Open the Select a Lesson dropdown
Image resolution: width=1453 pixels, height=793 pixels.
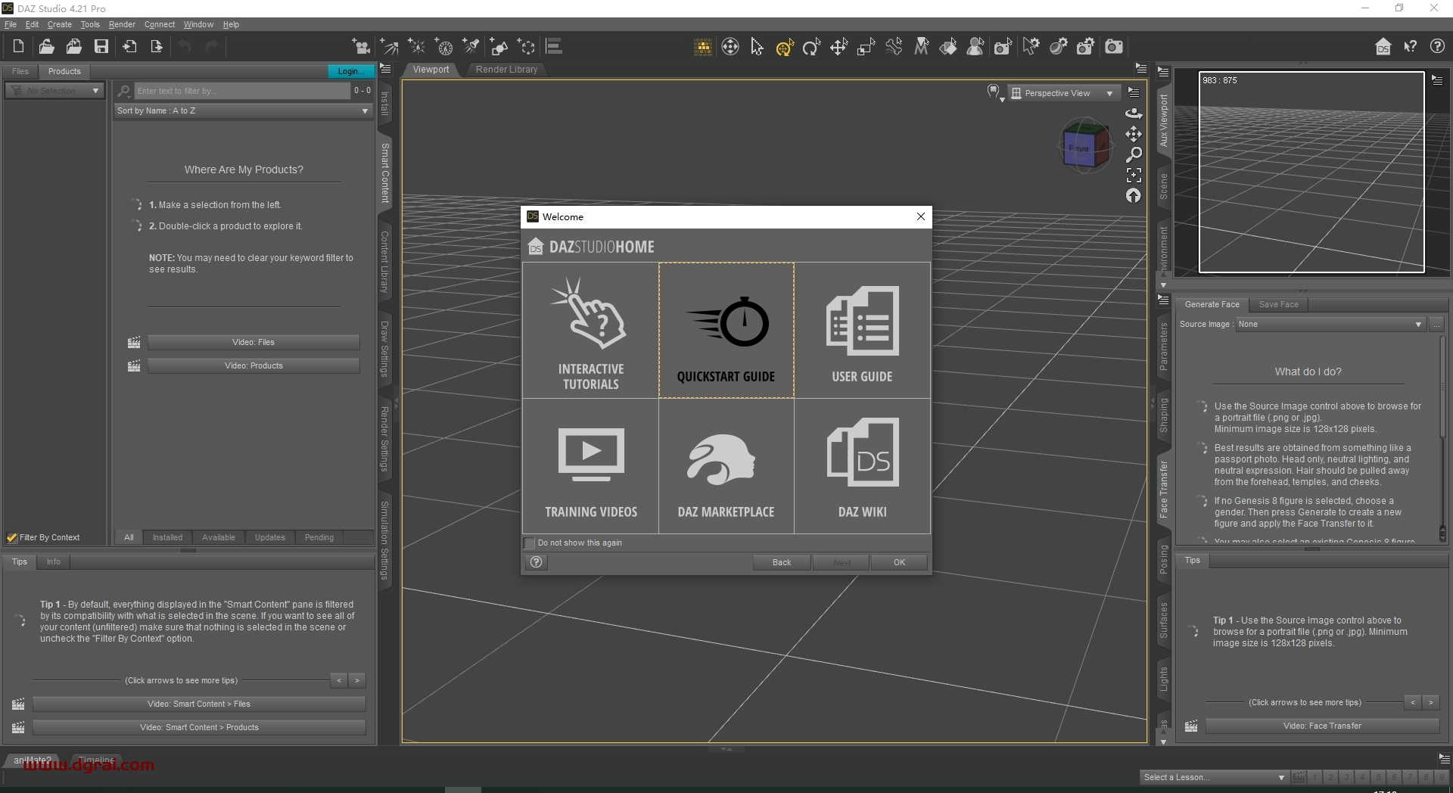click(1214, 777)
